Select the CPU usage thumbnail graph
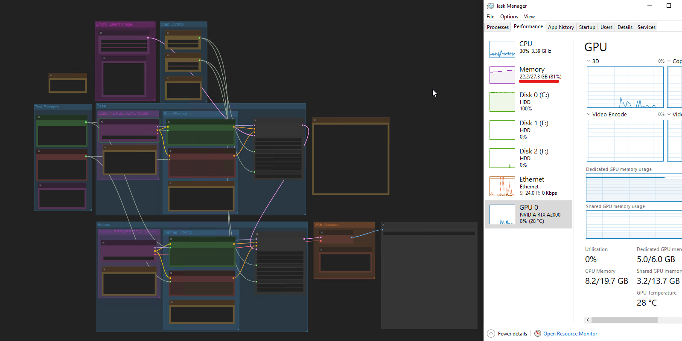Viewport: 682px width, 341px height. tap(502, 49)
